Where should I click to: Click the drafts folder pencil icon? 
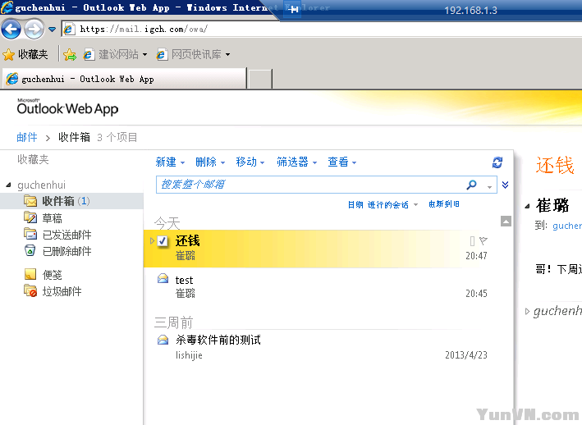[30, 217]
